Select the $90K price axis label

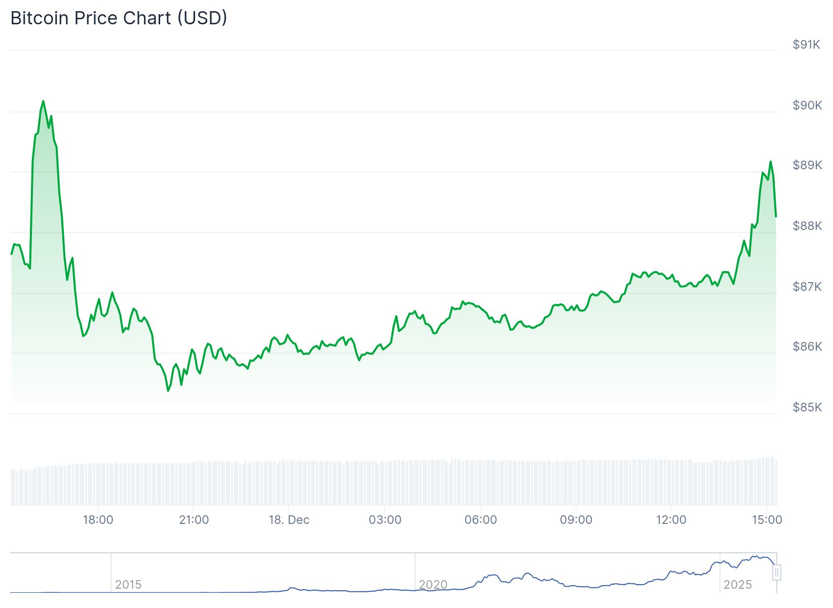807,105
